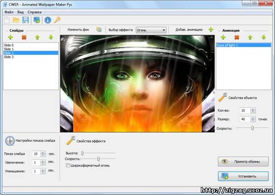
Task: Open a project with the folder icon
Action: tap(16, 20)
